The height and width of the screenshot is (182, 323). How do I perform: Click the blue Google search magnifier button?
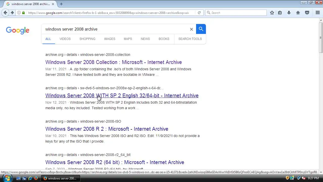pos(201,29)
